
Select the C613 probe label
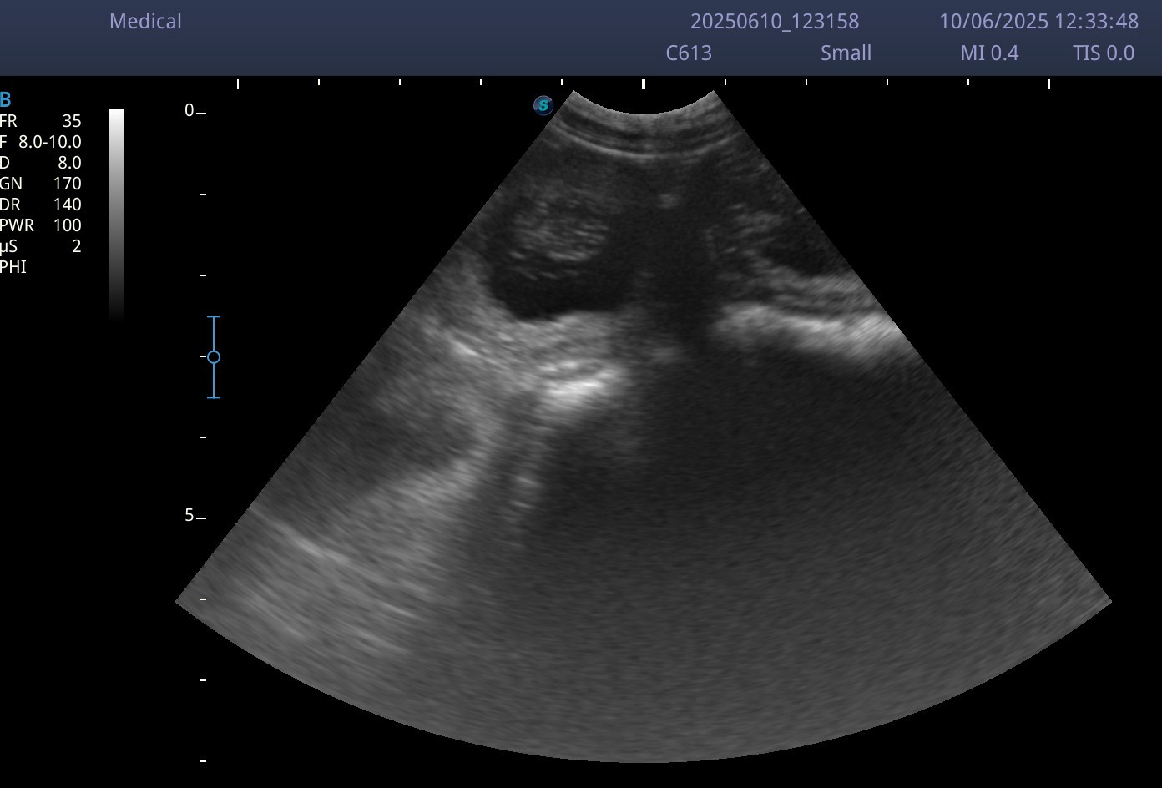(x=689, y=53)
